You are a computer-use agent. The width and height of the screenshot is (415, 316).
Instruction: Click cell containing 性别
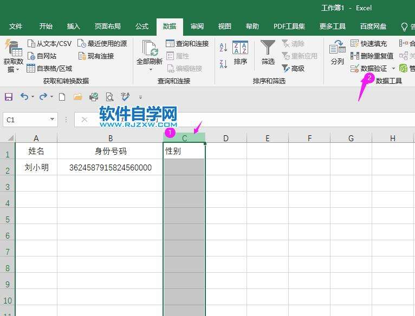(x=184, y=151)
